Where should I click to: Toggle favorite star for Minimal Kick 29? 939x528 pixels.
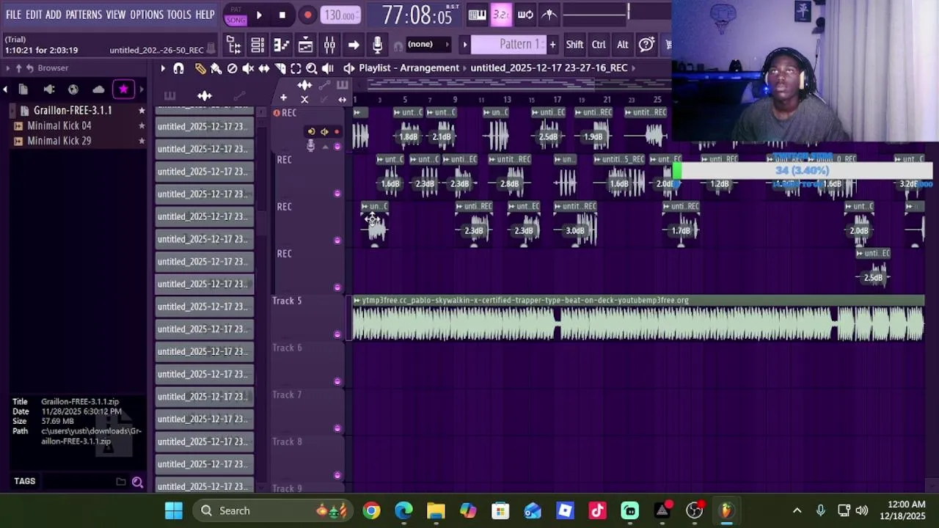(142, 141)
